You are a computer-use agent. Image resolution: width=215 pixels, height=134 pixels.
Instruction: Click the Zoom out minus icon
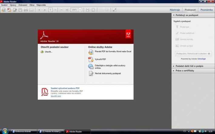[x=61, y=10]
